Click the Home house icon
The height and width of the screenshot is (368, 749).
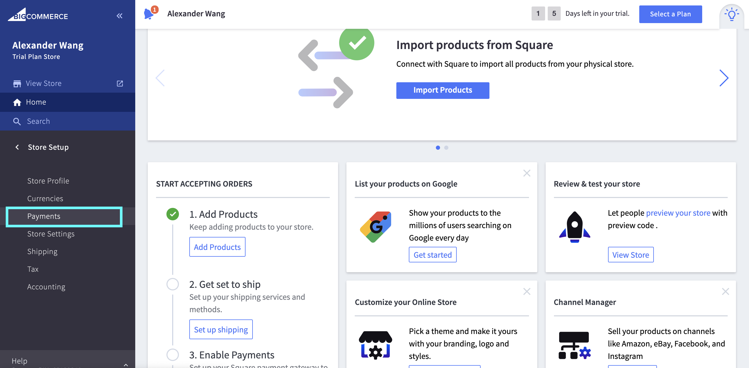17,102
